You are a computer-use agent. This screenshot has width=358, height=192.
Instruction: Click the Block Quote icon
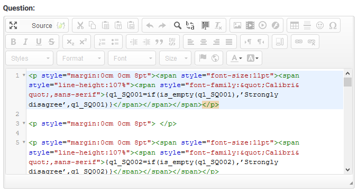pos(159,42)
